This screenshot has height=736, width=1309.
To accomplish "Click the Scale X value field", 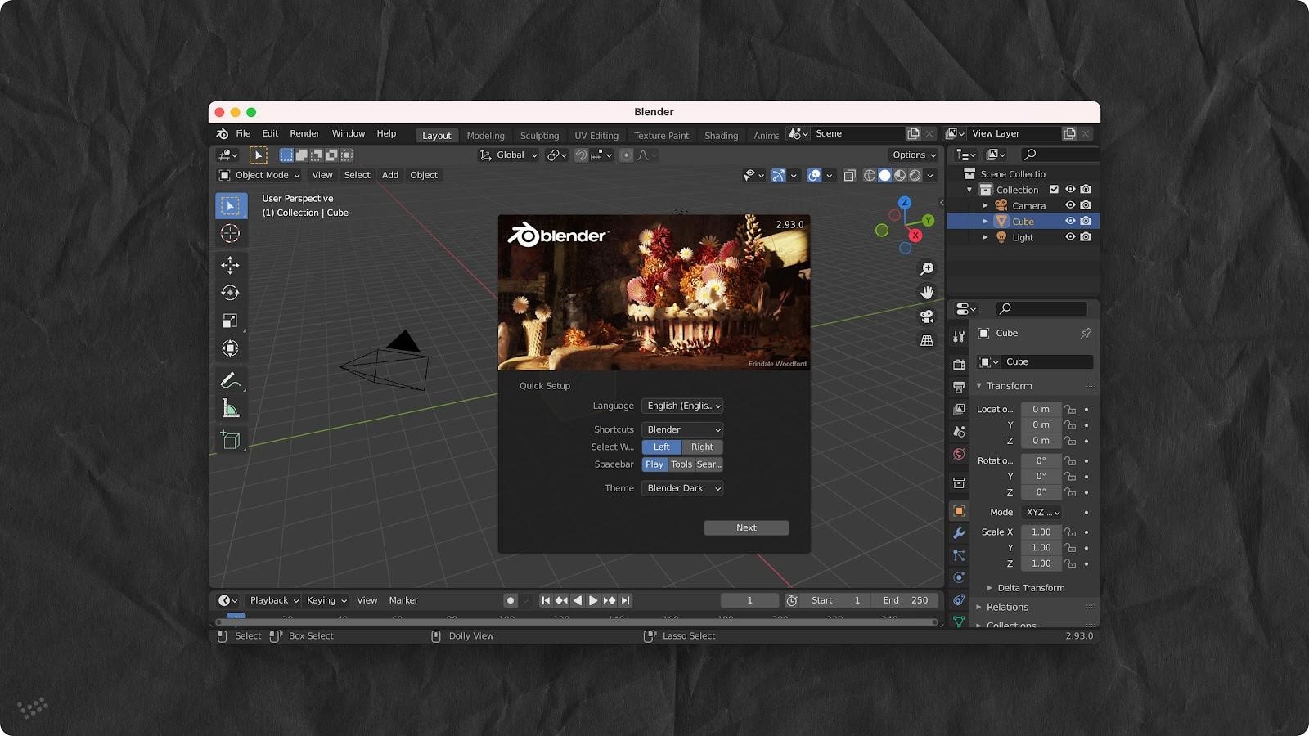I will pyautogui.click(x=1041, y=532).
